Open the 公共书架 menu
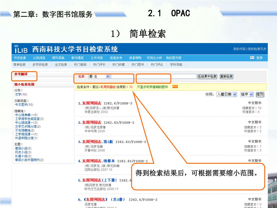The image size is (277, 208). tap(97, 58)
